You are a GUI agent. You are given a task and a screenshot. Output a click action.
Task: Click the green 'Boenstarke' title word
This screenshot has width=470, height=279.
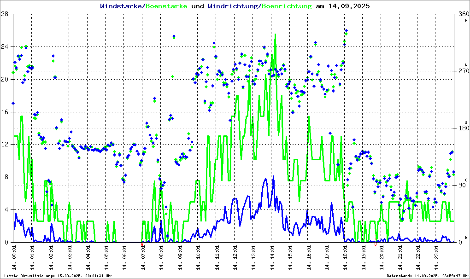(x=166, y=6)
